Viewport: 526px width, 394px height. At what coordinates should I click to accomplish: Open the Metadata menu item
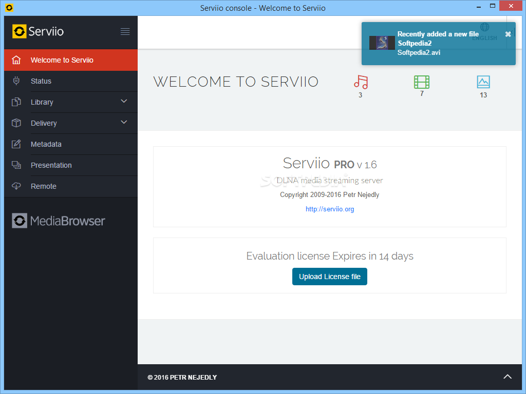(71, 144)
